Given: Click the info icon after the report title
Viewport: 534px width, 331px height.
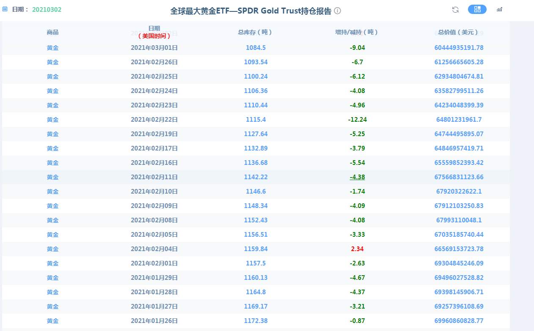Looking at the screenshot, I should coord(337,11).
